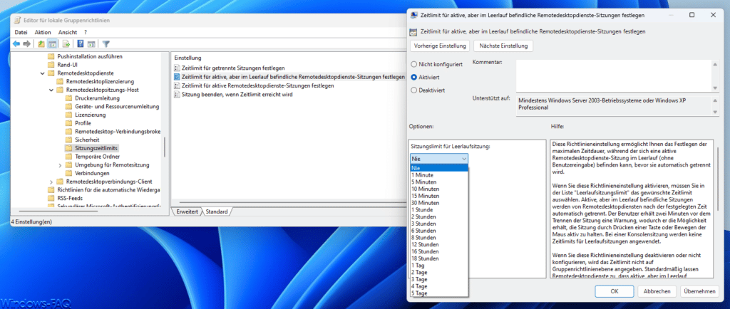Expand the Remotedesktopverbindungs-Client node

click(x=51, y=182)
